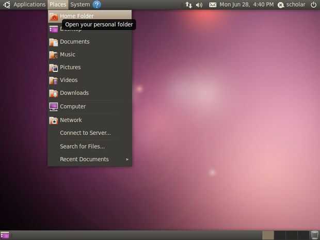This screenshot has width=320, height=240.
Task: Click the Show Desktop icon in bottom panel
Action: coord(5,235)
